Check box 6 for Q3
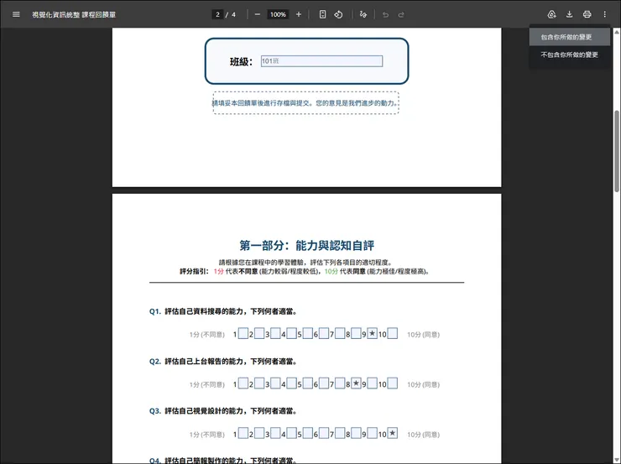The height and width of the screenshot is (464, 621). tap(324, 433)
